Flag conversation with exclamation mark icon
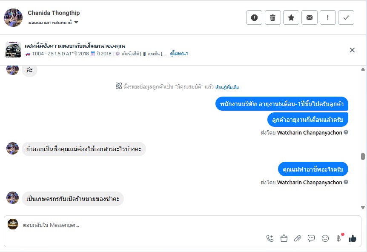The image size is (367, 252). (328, 17)
